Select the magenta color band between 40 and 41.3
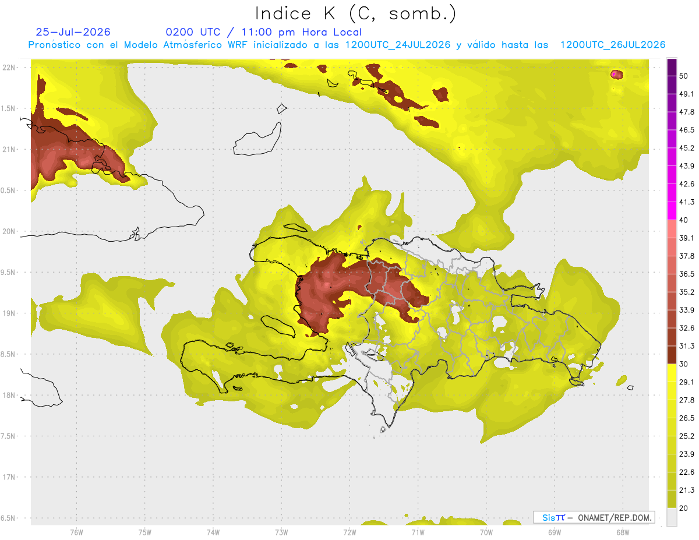The width and height of the screenshot is (699, 540). coord(672,211)
